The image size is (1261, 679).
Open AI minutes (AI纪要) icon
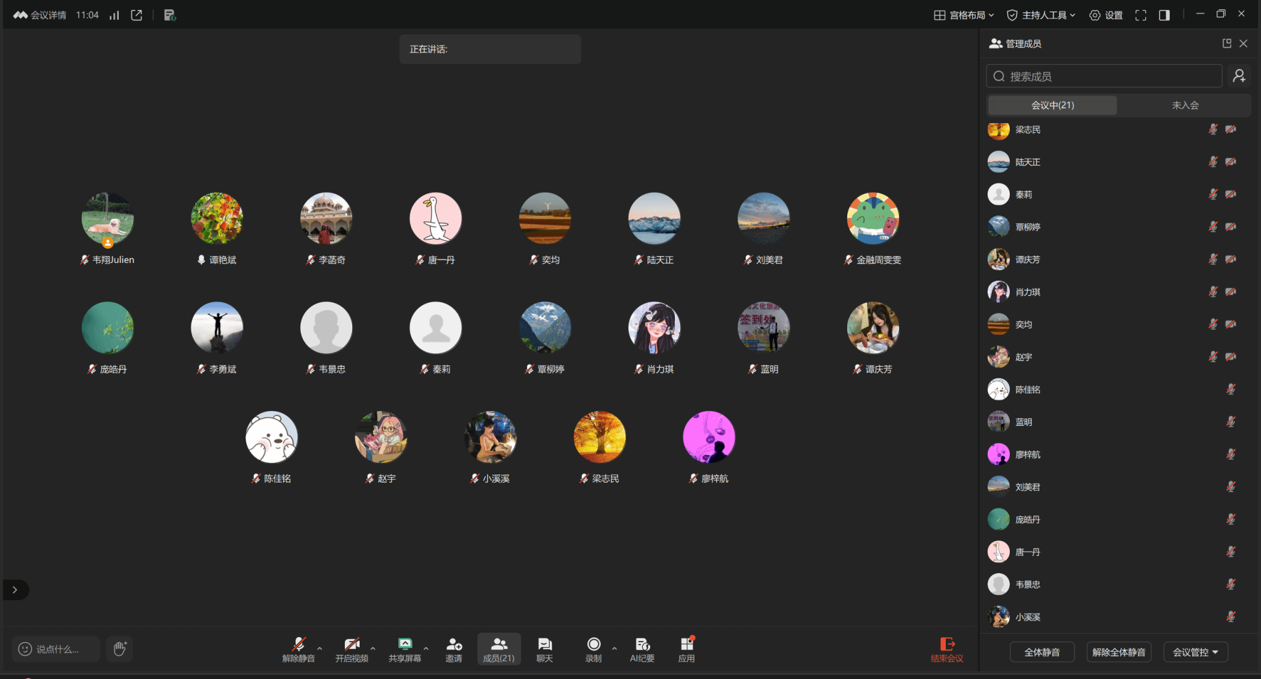[x=642, y=645]
